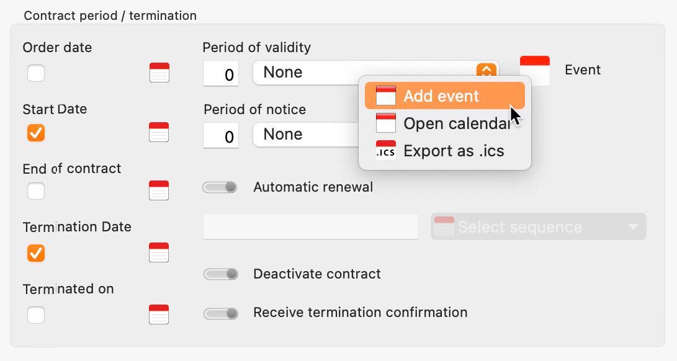Open calendar picker for Start Date
Image resolution: width=677 pixels, height=361 pixels.
159,132
